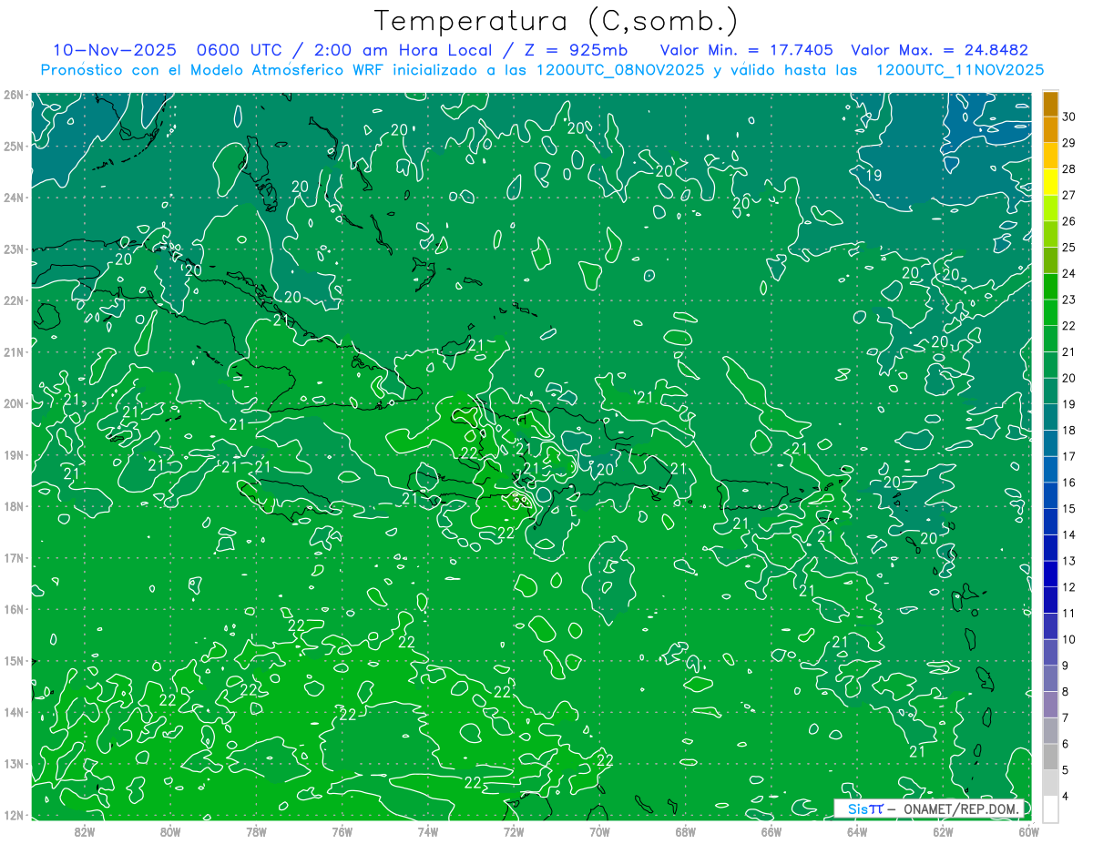Screen dimensions: 1093x844
Task: Click the "64W" longitude label
Action: (856, 831)
